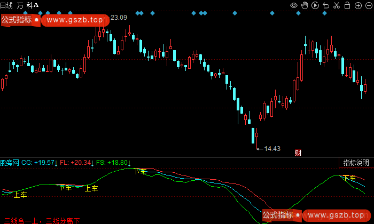Screen dimensions: 374x224
Task: Click the red 财 finance marker
Action: click(x=298, y=153)
